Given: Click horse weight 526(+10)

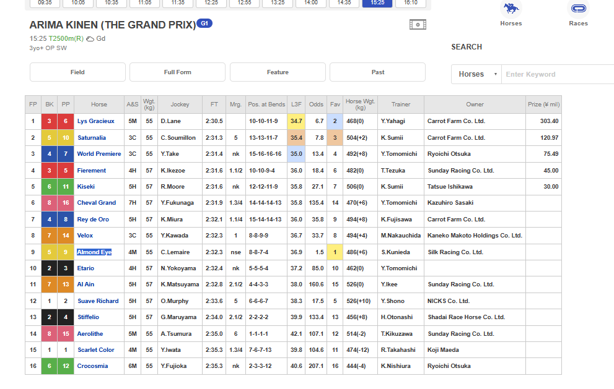Looking at the screenshot, I should click(358, 301).
